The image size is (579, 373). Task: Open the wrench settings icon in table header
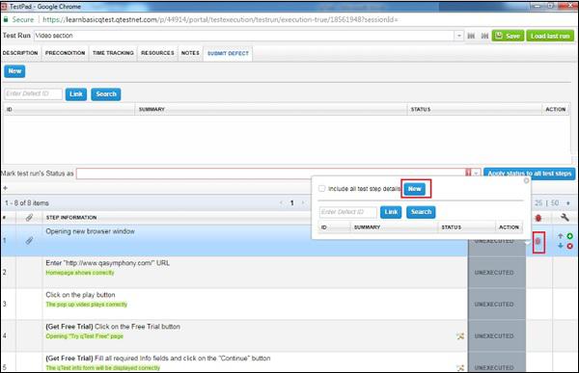click(565, 217)
